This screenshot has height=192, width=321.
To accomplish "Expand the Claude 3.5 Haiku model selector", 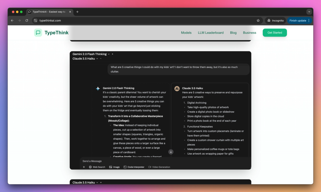I will 97,59.
